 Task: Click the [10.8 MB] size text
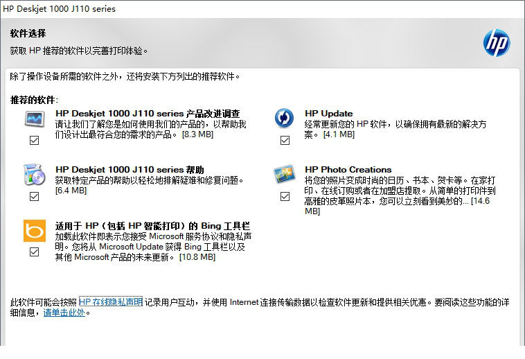(x=197, y=257)
